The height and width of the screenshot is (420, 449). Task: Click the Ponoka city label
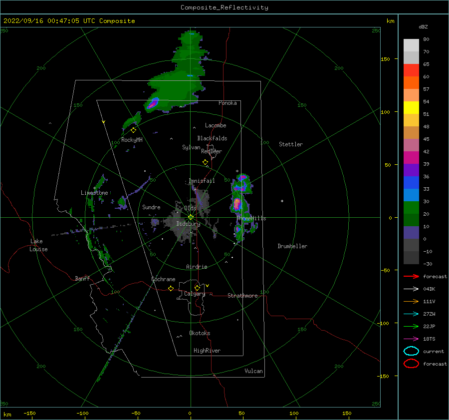pos(227,103)
